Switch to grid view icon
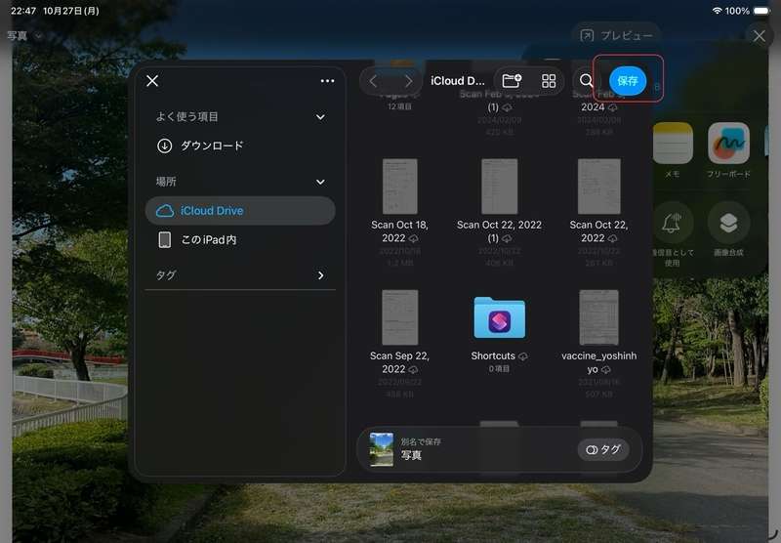 549,81
